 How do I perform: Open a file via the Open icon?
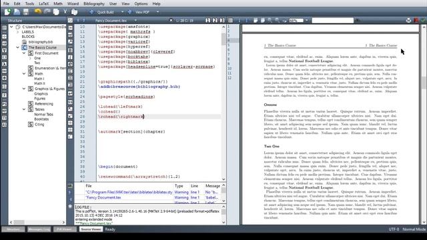tap(17, 12)
